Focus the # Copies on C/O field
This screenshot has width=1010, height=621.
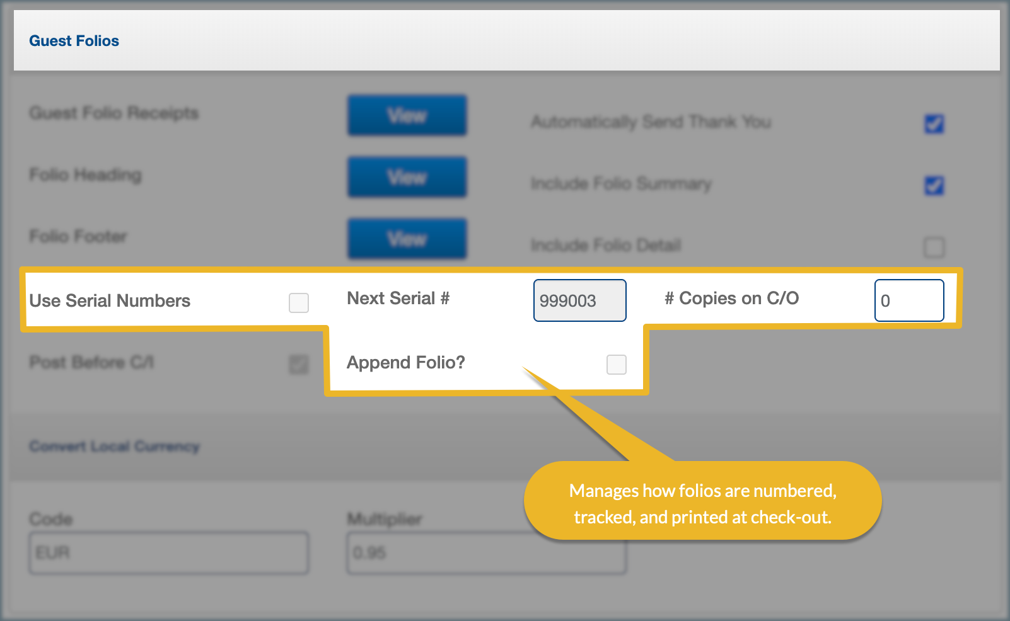(908, 300)
